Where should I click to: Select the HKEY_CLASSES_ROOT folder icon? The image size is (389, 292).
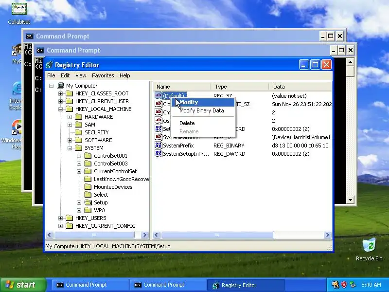coord(70,93)
